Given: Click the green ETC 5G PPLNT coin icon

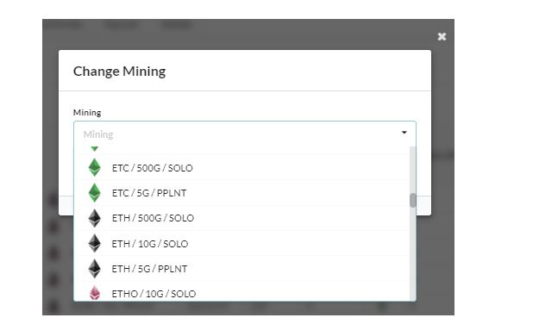Looking at the screenshot, I should (x=95, y=193).
